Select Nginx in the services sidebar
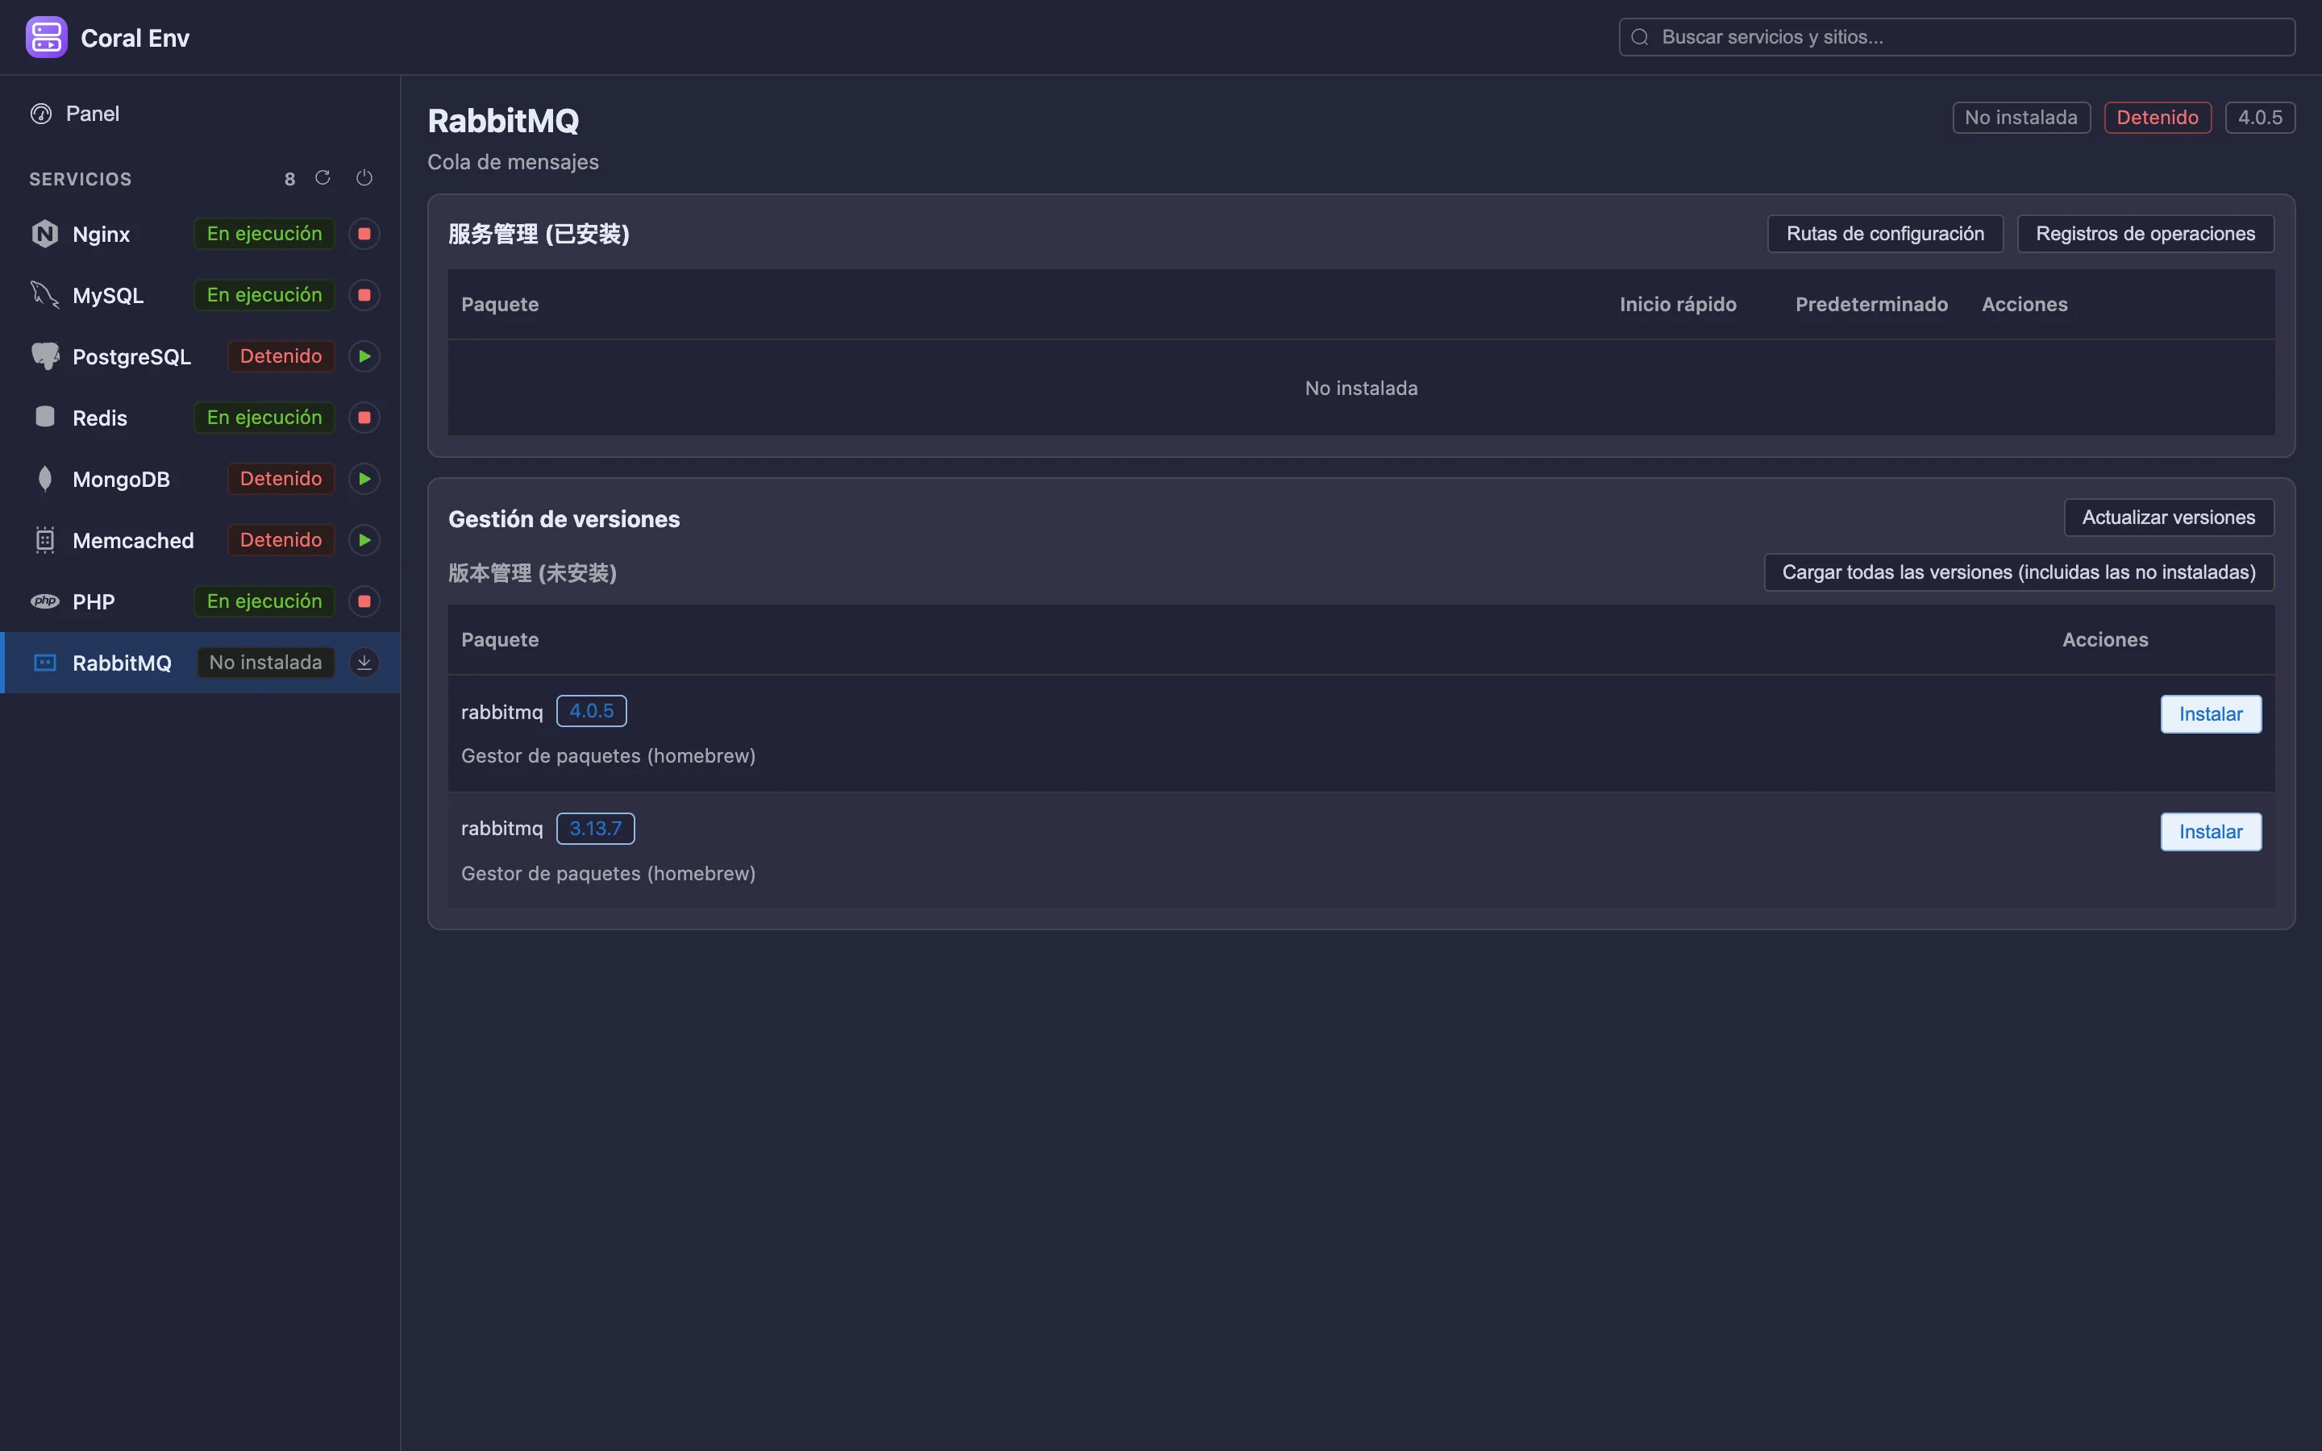The image size is (2322, 1451). click(x=201, y=233)
